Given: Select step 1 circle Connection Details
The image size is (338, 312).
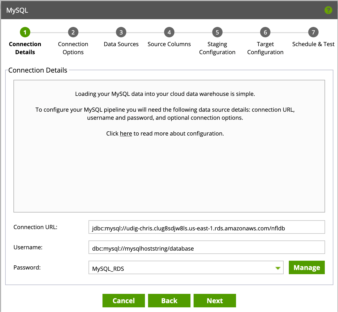Looking at the screenshot, I should (x=25, y=32).
